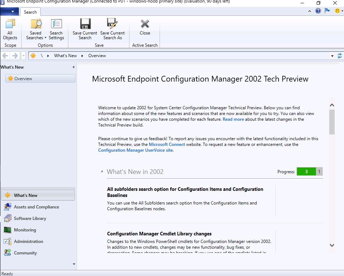The height and width of the screenshot is (276, 344).
Task: Click the grey progress segment showing 1
Action: coord(319,171)
